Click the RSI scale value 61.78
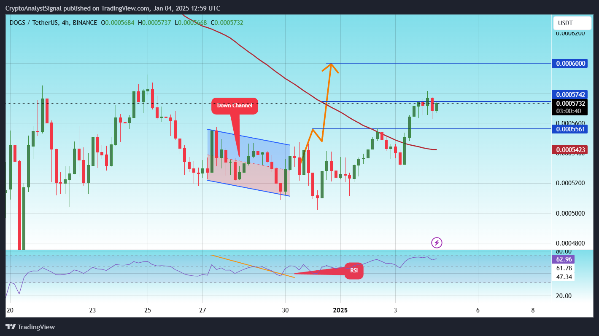This screenshot has width=599, height=336. [564, 268]
